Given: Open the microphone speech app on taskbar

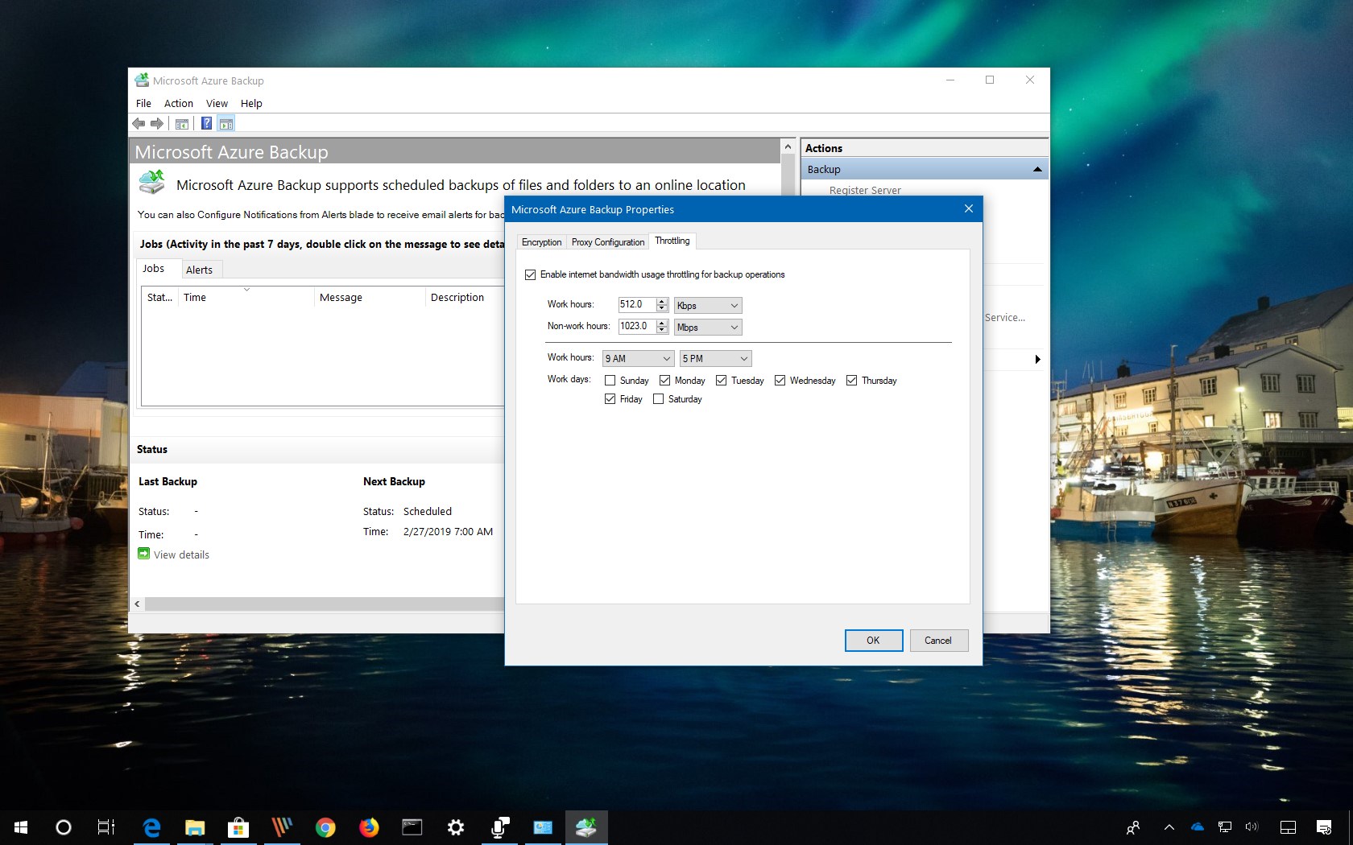Looking at the screenshot, I should click(499, 826).
